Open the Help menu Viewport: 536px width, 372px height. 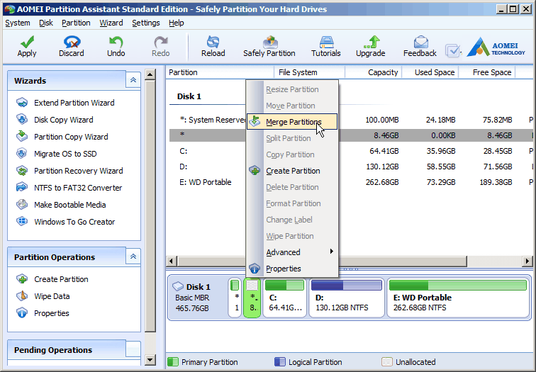pyautogui.click(x=177, y=23)
